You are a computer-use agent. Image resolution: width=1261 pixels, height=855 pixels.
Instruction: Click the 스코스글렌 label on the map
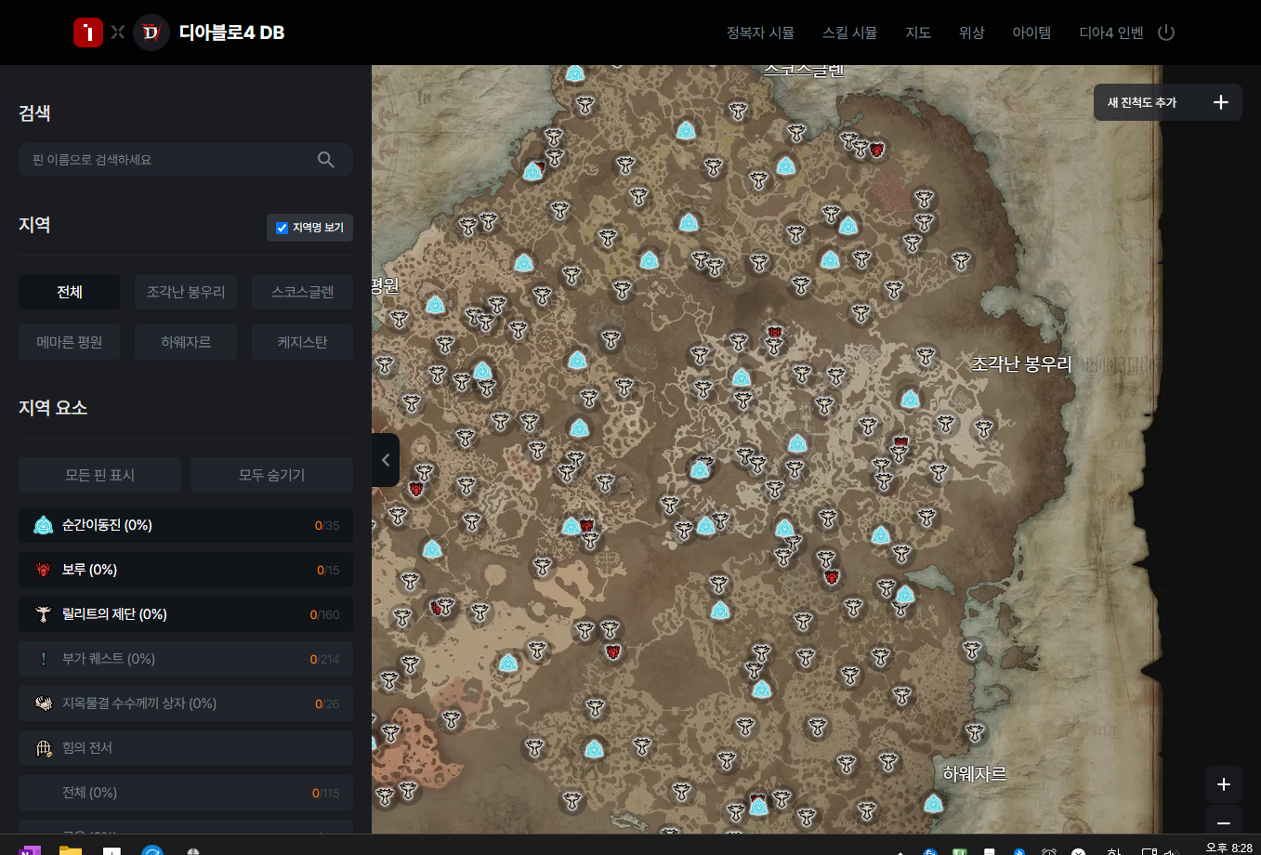click(804, 70)
